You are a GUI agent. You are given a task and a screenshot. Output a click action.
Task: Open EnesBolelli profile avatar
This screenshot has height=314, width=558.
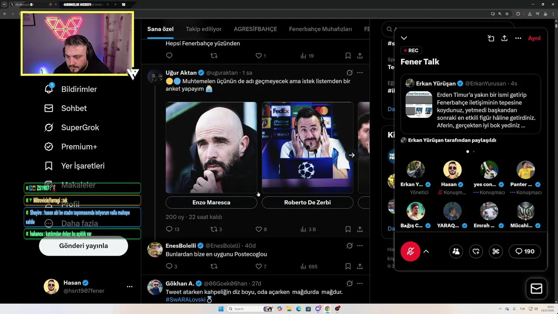pos(155,249)
